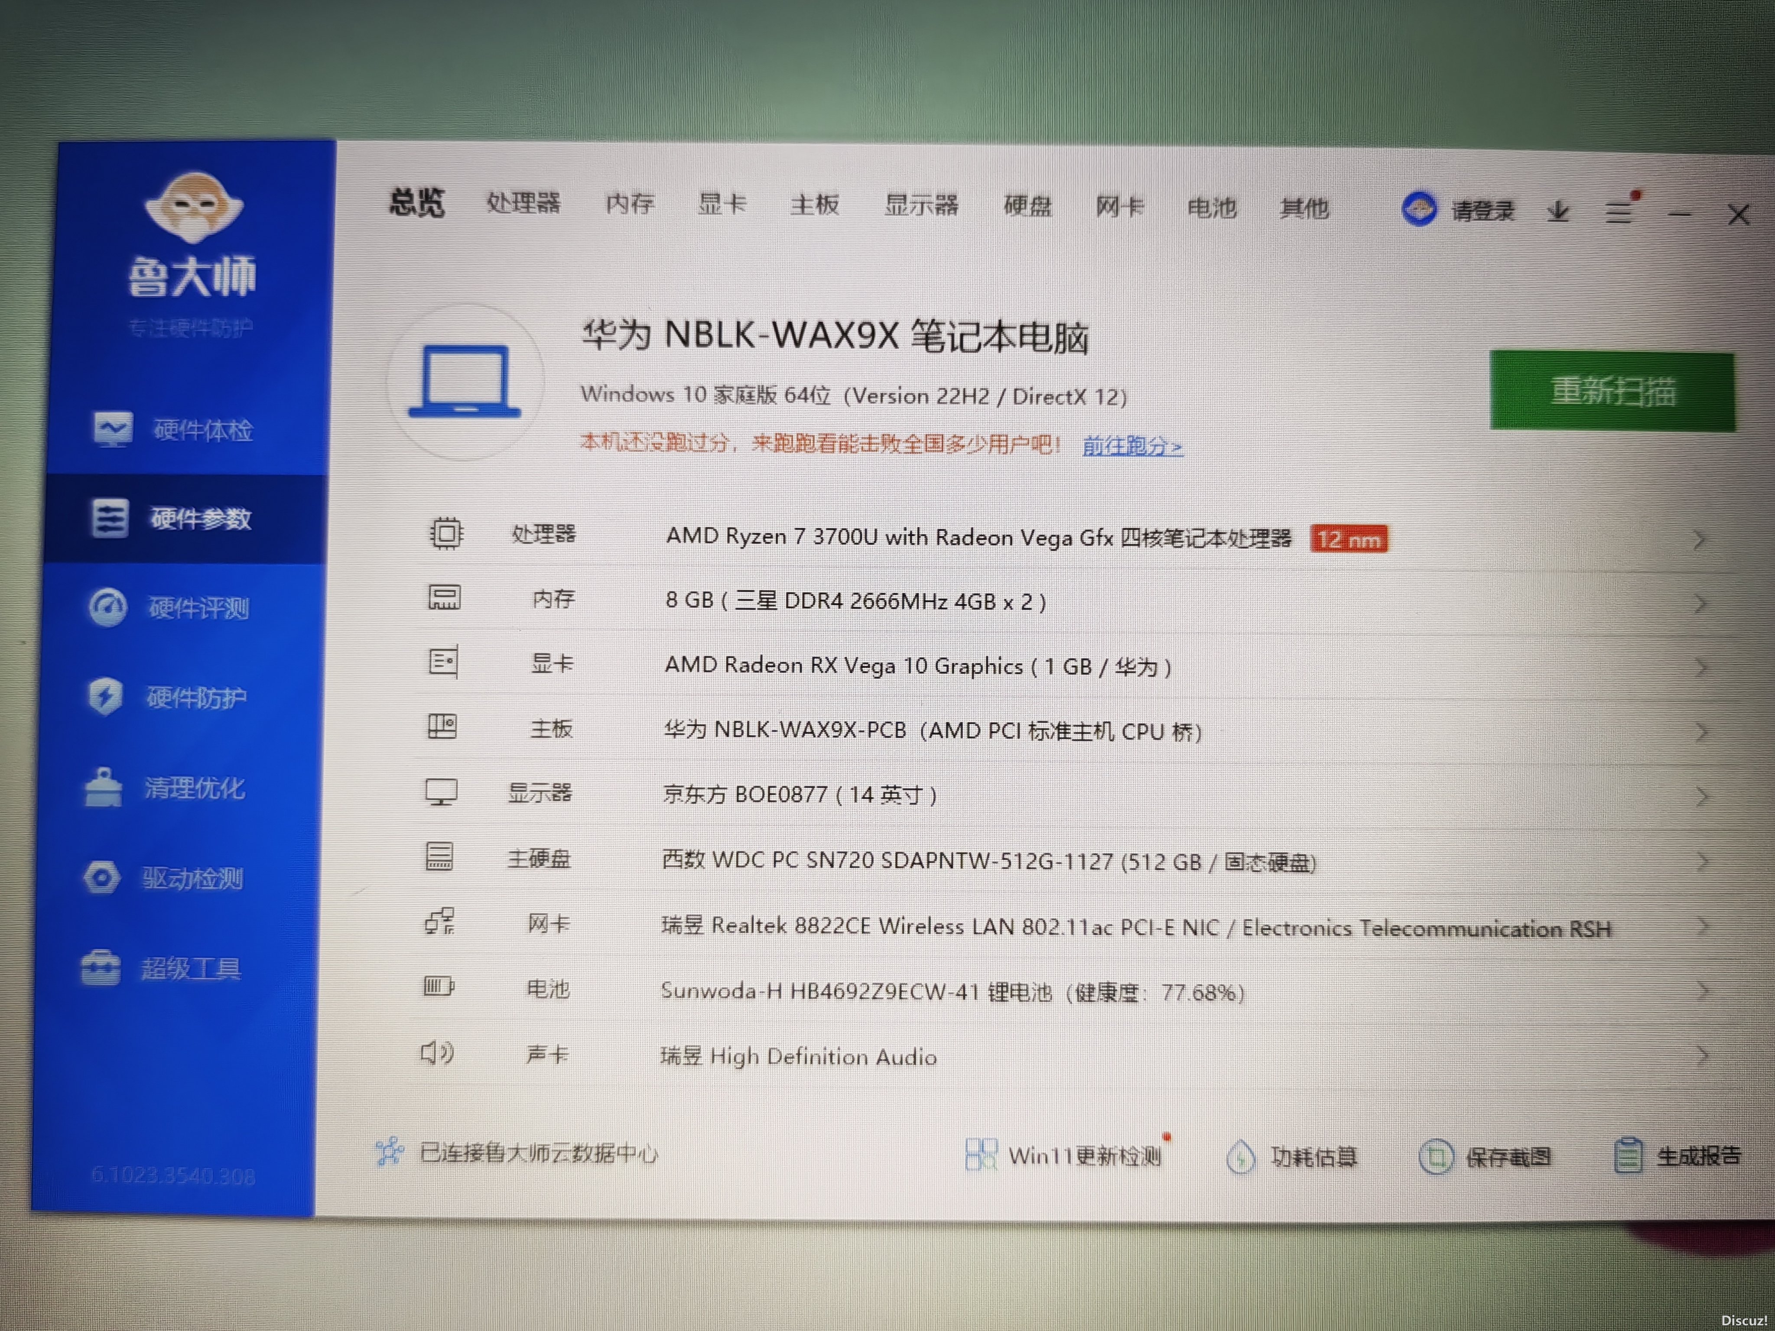Click the 保存截图 screenshot icon
This screenshot has height=1331, width=1775.
click(x=1436, y=1157)
